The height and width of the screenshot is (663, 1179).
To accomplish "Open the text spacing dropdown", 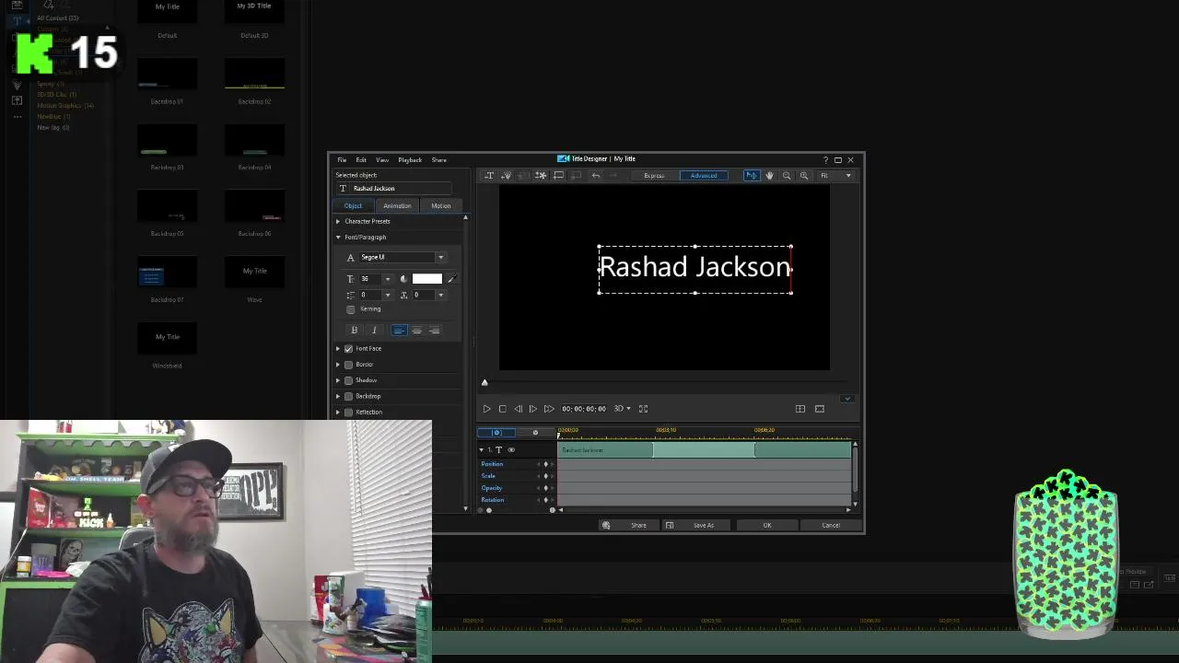I will [440, 296].
